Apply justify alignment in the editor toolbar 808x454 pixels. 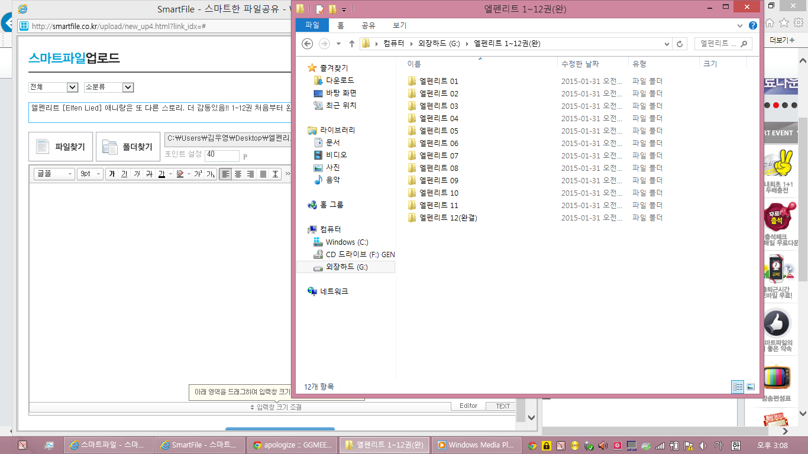click(263, 174)
